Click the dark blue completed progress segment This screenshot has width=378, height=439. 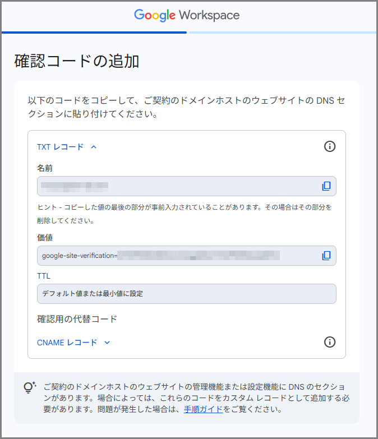[x=94, y=33]
